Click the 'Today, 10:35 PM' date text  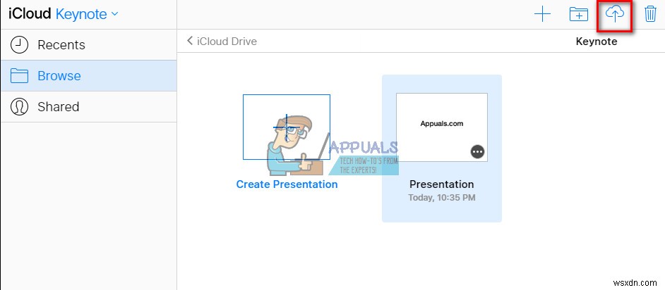click(441, 197)
